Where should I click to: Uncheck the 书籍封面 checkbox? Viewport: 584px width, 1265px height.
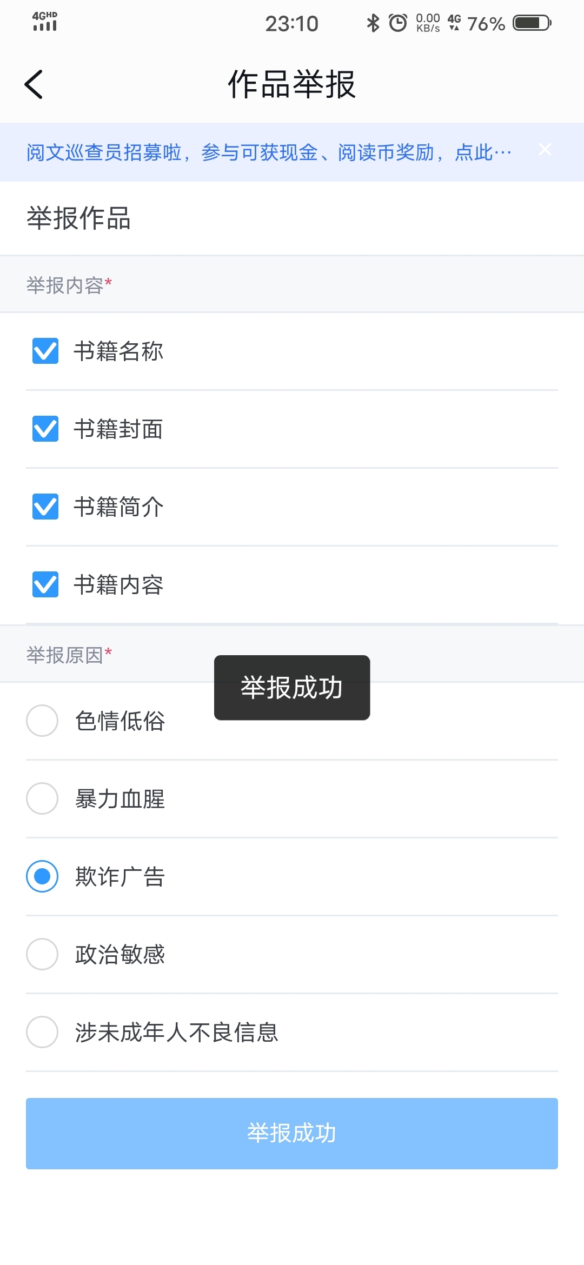(x=45, y=429)
